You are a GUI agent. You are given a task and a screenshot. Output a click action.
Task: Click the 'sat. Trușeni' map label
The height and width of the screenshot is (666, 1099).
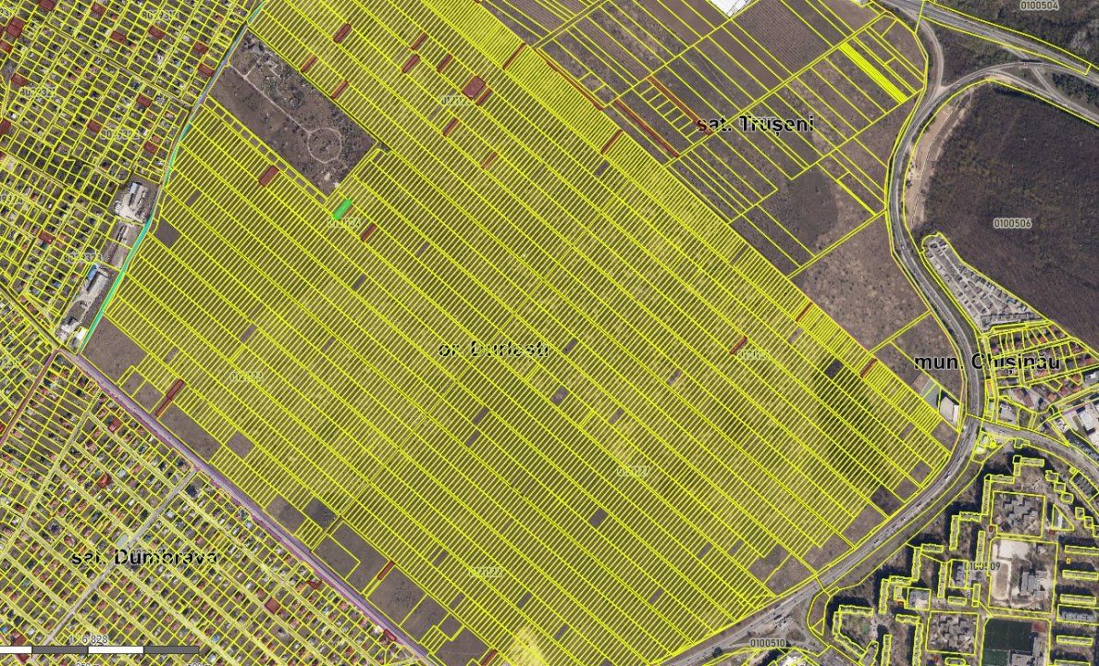[754, 124]
